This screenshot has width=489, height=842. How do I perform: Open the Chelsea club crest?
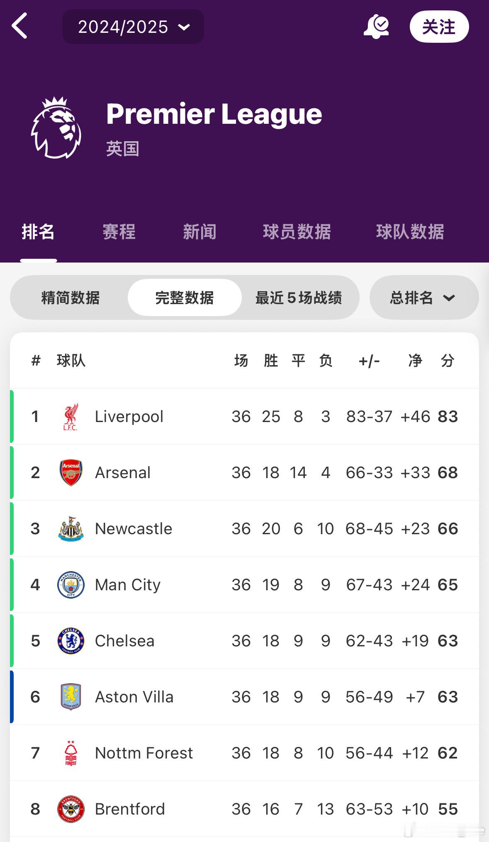click(x=71, y=641)
